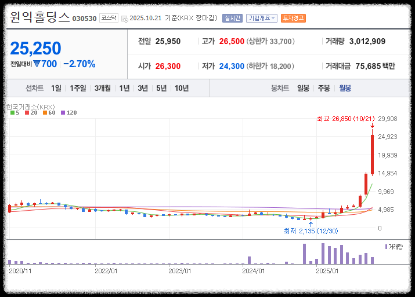Click the 2024/01 x-axis date label
The width and height of the screenshot is (415, 297).
pyautogui.click(x=253, y=271)
